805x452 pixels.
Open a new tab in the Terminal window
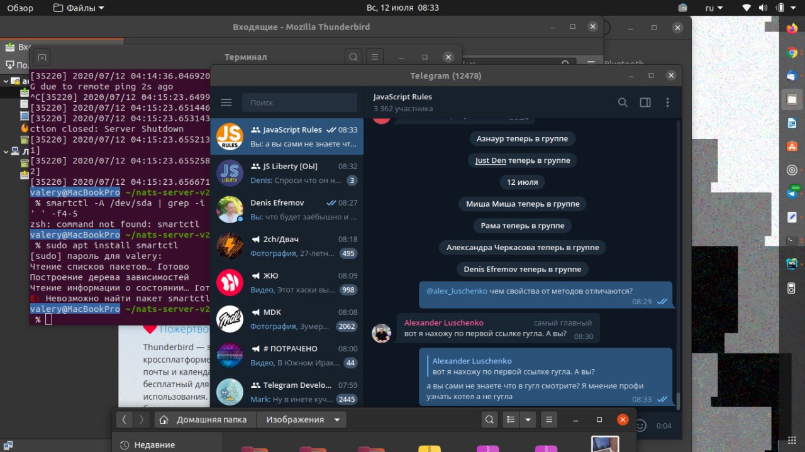tap(42, 57)
